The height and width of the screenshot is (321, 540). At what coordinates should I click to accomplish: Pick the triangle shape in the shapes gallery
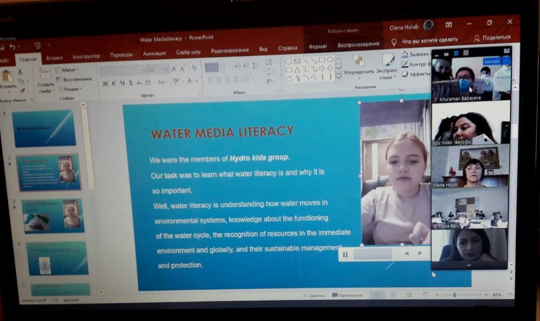click(296, 70)
